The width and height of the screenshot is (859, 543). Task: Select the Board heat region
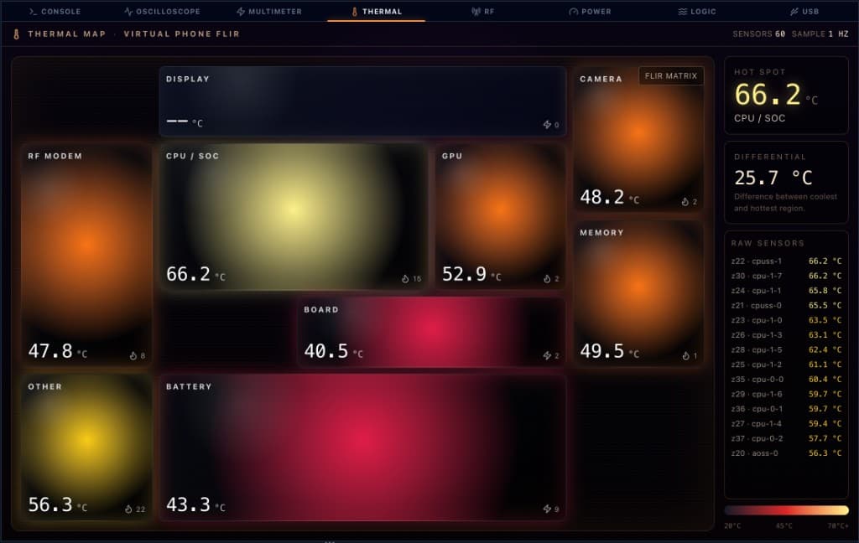coord(432,332)
